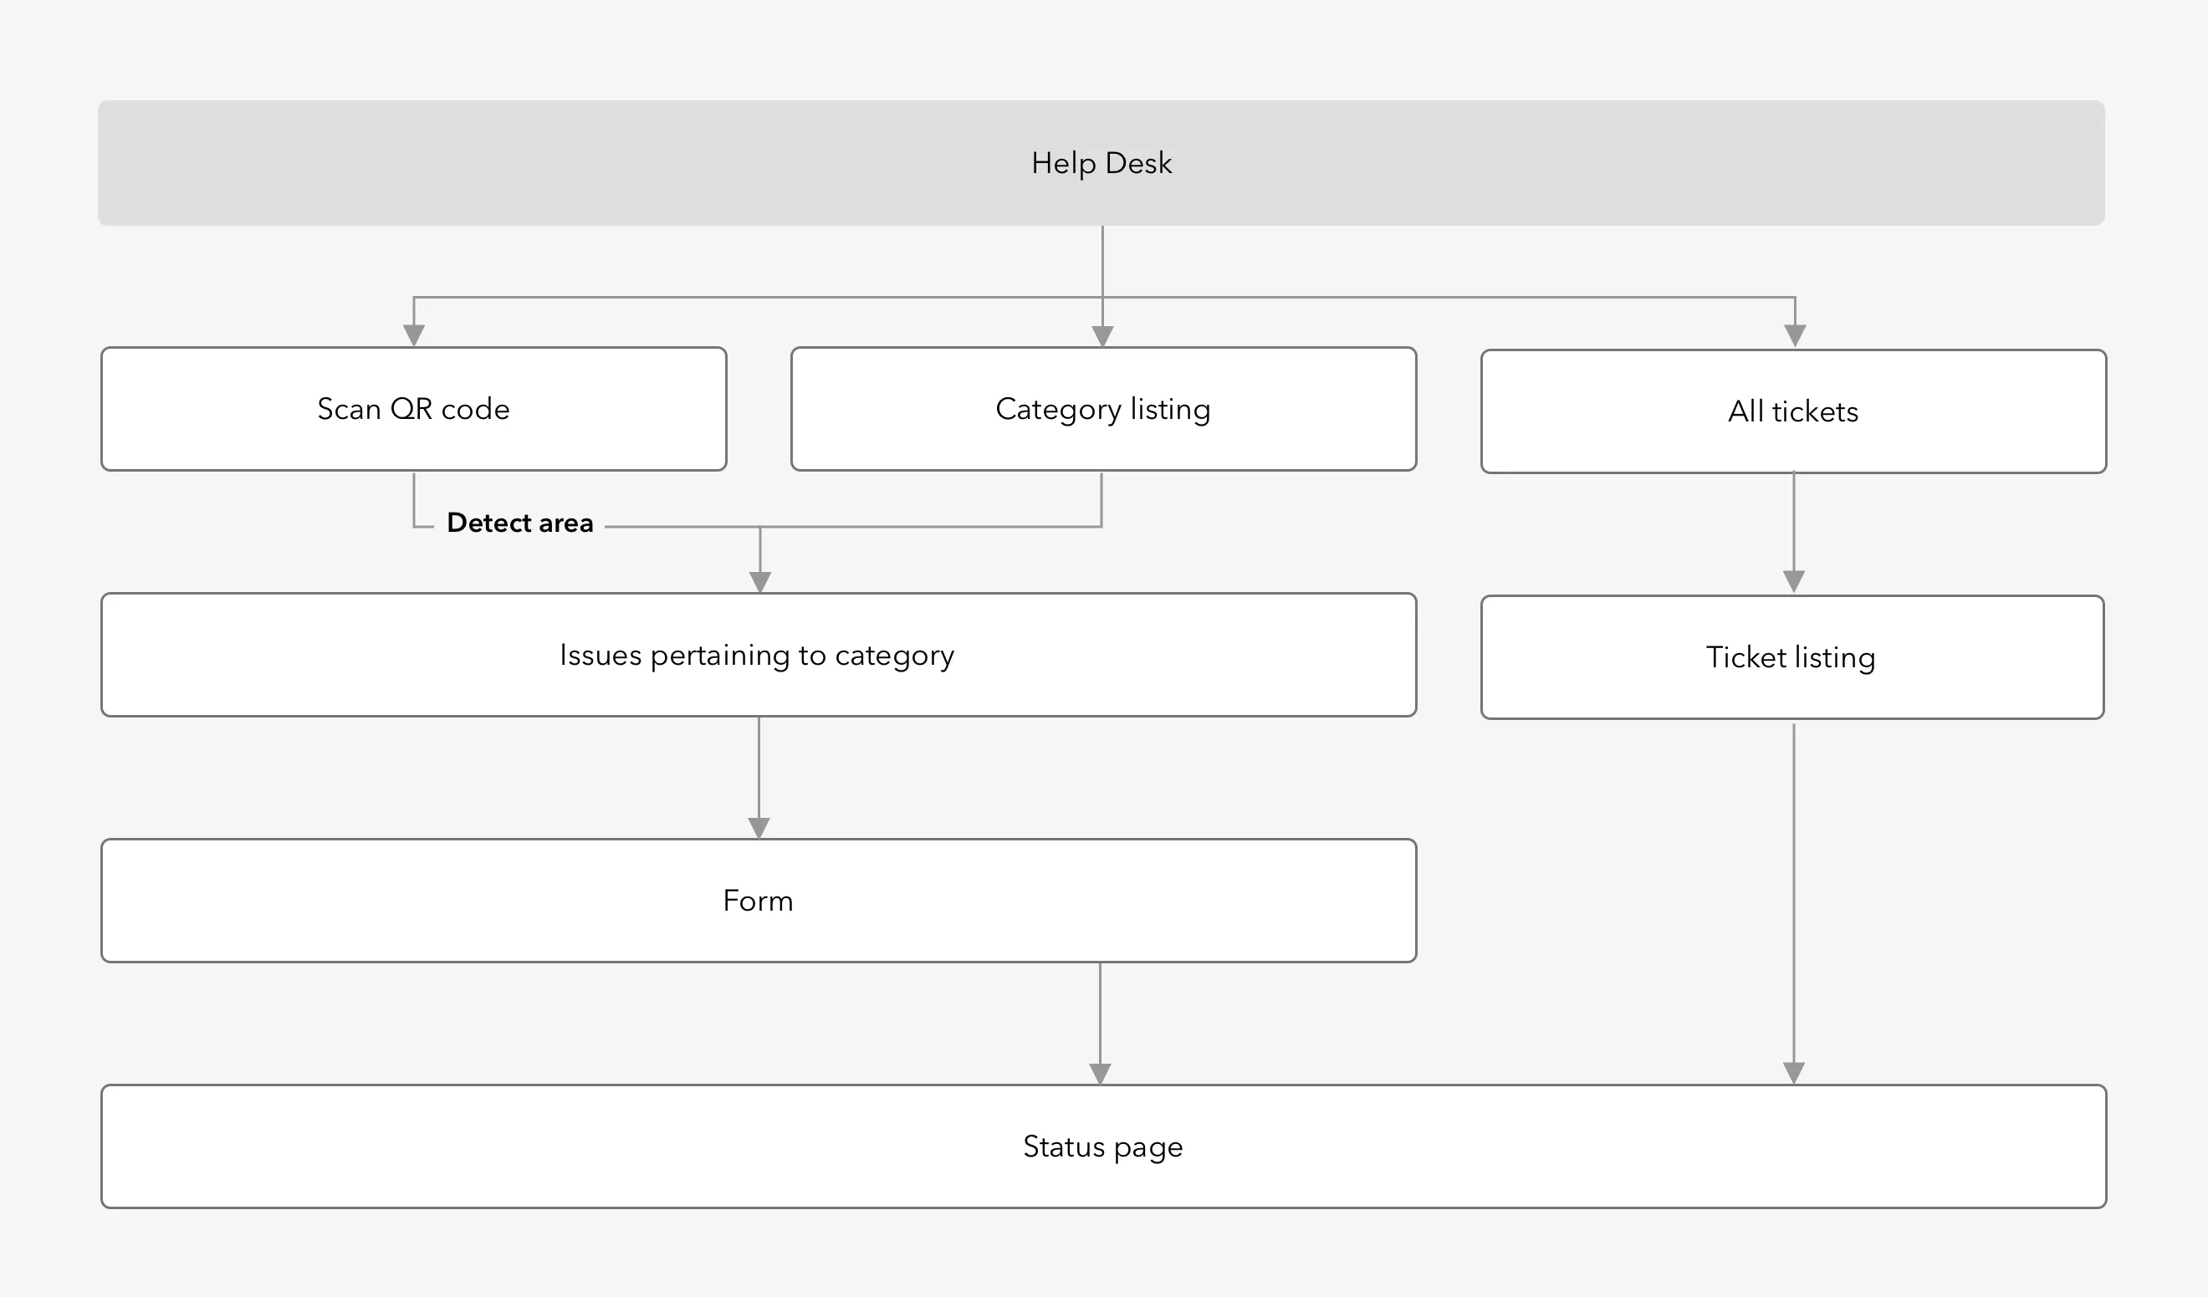Click arrowhead from Ticket listing into Status page
Image resolution: width=2208 pixels, height=1297 pixels.
point(1793,1075)
